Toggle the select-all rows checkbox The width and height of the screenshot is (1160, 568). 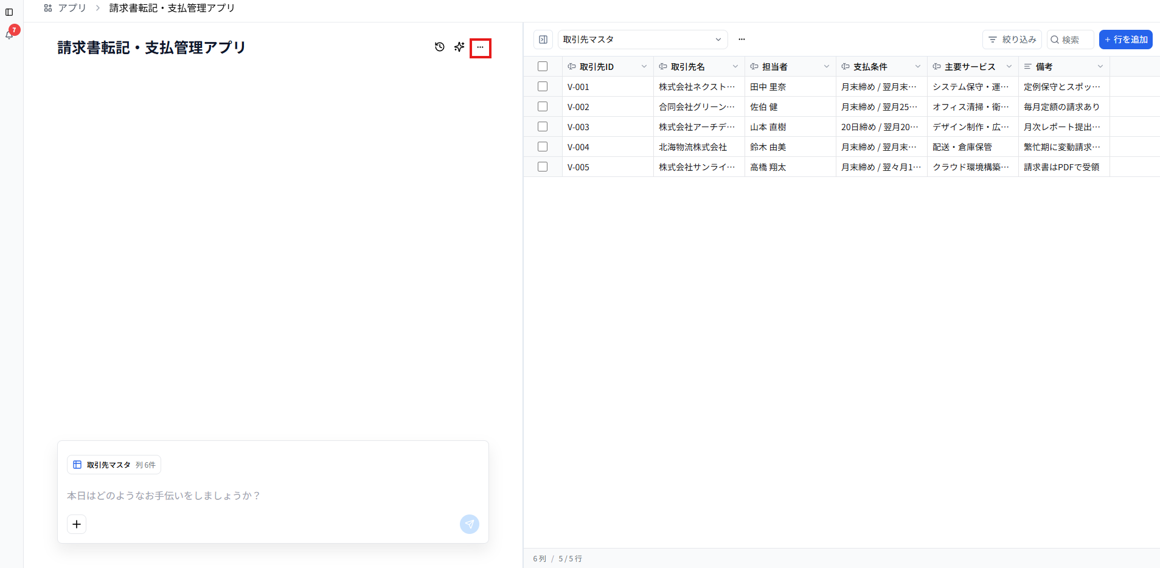tap(543, 66)
